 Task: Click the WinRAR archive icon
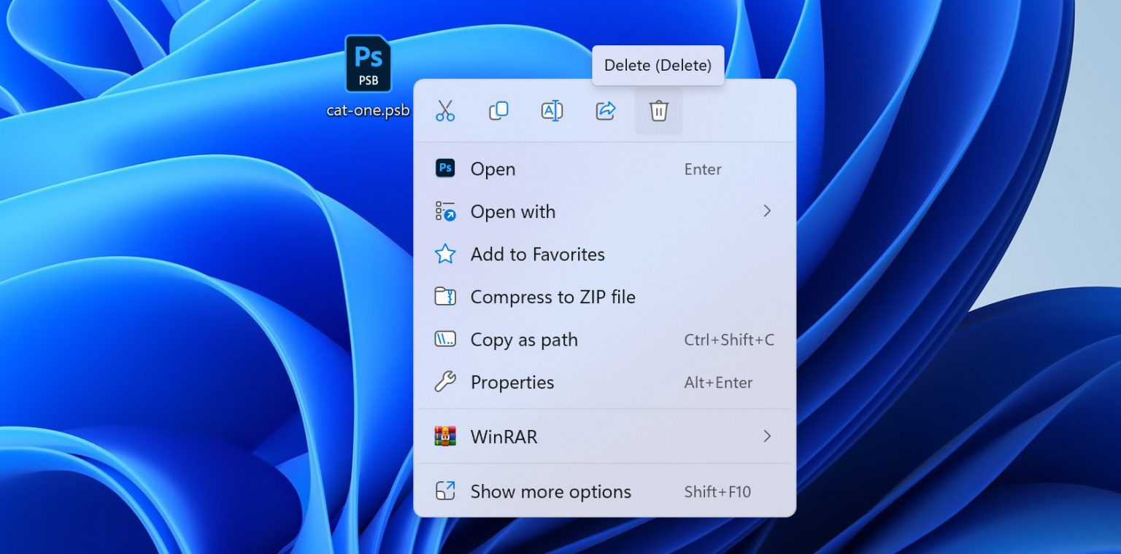tap(445, 436)
